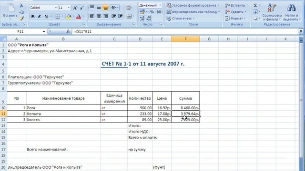Click the AutoSum sigma icon

pyautogui.click(x=255, y=5)
